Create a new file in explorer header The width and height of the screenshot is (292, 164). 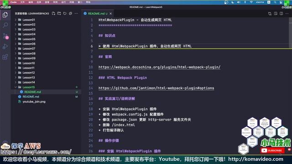pyautogui.click(x=53, y=13)
